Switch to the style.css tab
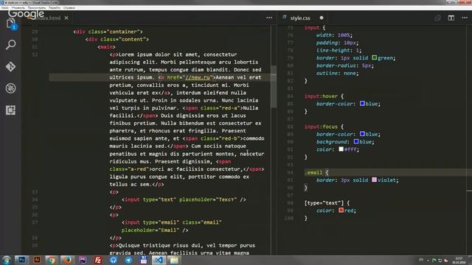The height and width of the screenshot is (265, 472). click(300, 18)
